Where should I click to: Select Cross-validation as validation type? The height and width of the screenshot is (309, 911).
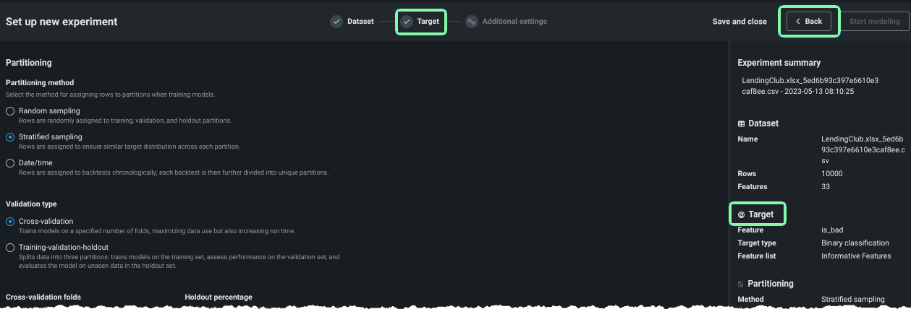[x=10, y=222]
